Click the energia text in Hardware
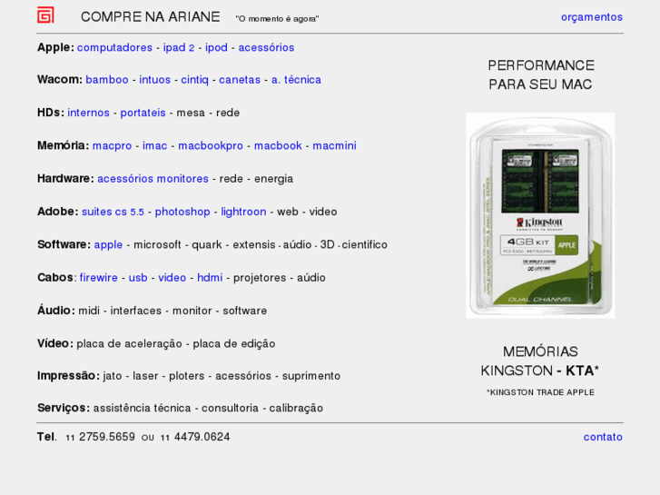The width and height of the screenshot is (660, 495). tap(273, 179)
